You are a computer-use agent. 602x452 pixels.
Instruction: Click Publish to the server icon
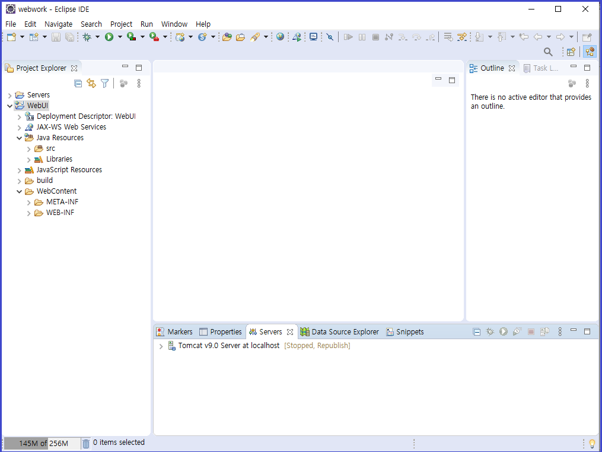(x=545, y=331)
